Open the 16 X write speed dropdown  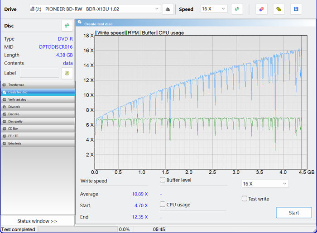265,184
